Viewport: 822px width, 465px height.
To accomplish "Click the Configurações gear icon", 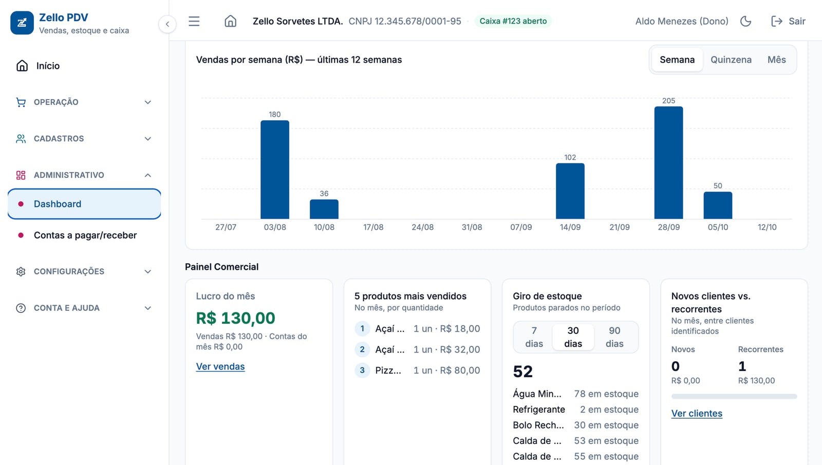I will point(21,271).
